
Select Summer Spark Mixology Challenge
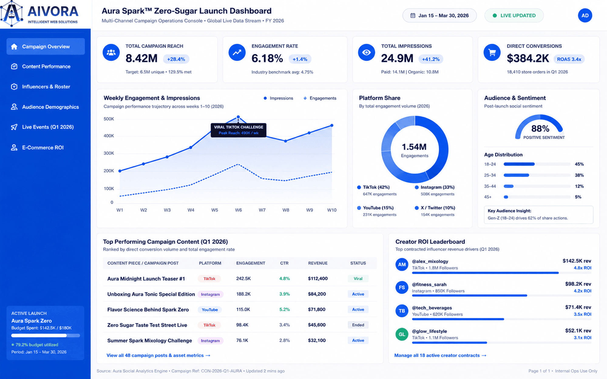coord(240,340)
